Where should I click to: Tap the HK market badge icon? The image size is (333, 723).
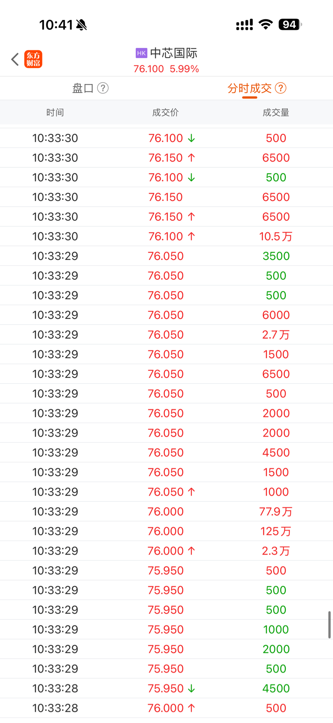click(x=141, y=53)
